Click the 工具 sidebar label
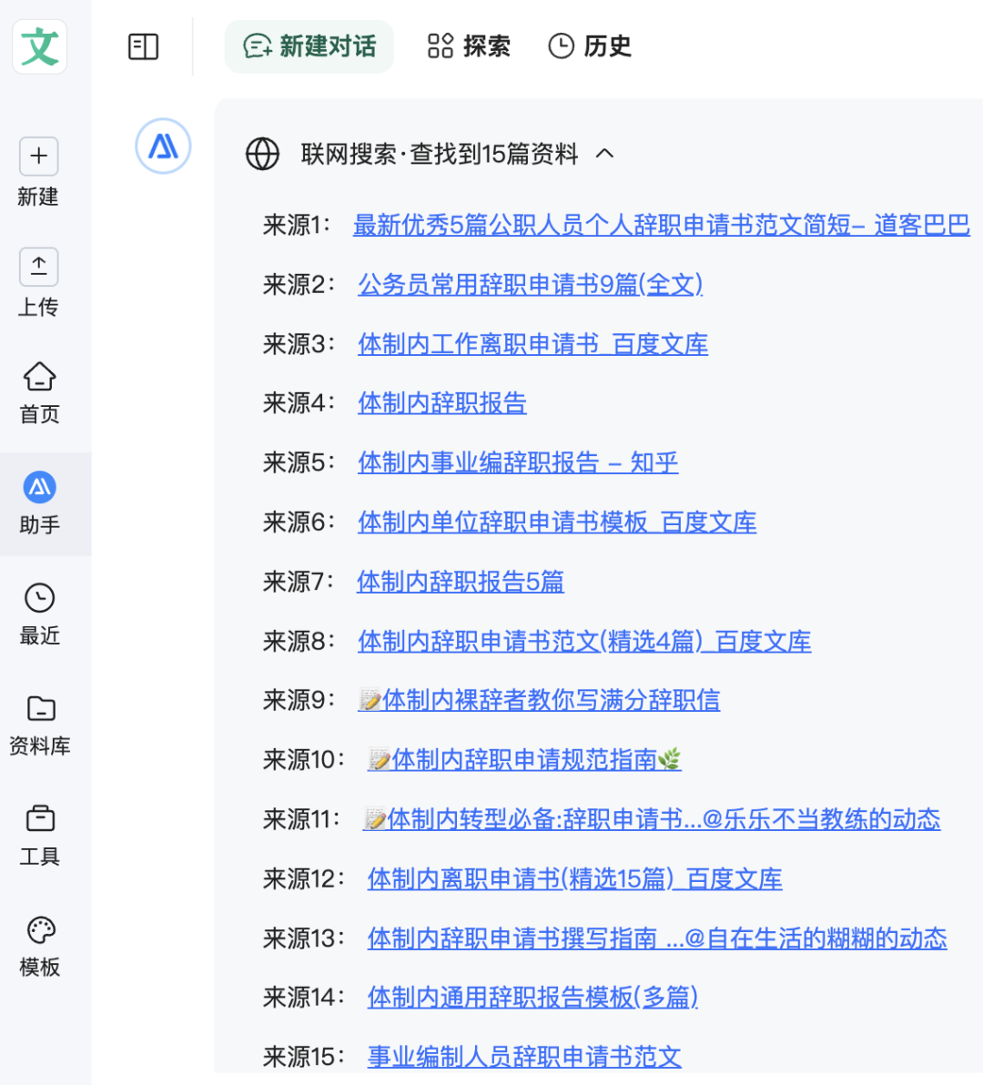This screenshot has width=983, height=1085. (x=39, y=857)
